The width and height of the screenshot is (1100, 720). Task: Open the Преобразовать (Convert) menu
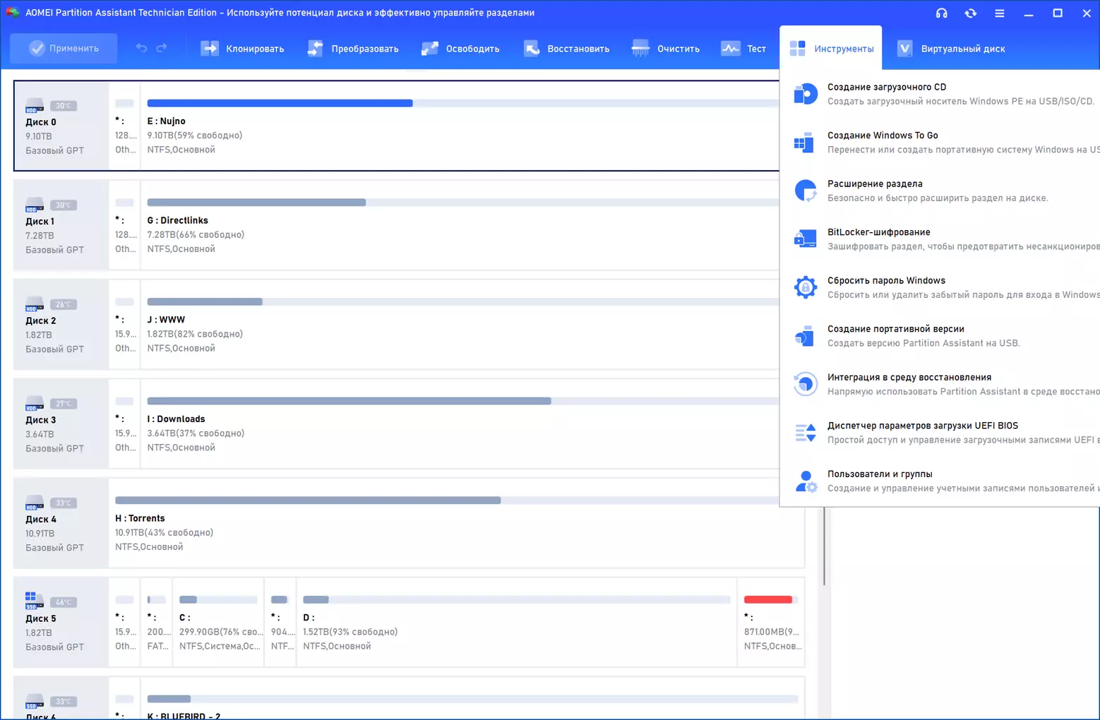[353, 49]
